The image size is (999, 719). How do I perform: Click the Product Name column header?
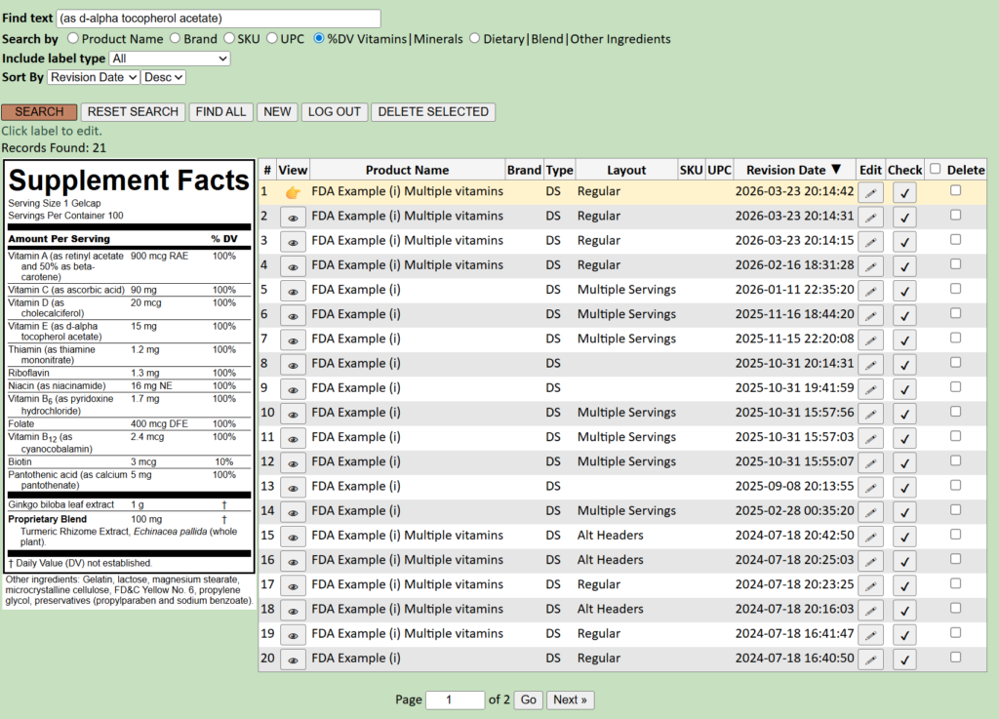click(x=407, y=170)
